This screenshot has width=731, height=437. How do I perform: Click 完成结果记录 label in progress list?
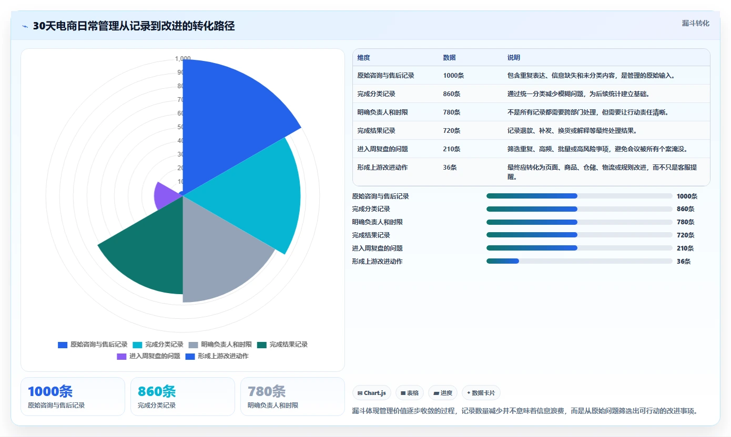click(x=371, y=235)
